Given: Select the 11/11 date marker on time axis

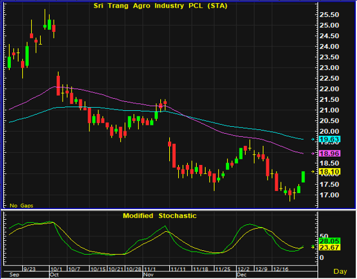Looking at the screenshot, I should click(178, 269).
